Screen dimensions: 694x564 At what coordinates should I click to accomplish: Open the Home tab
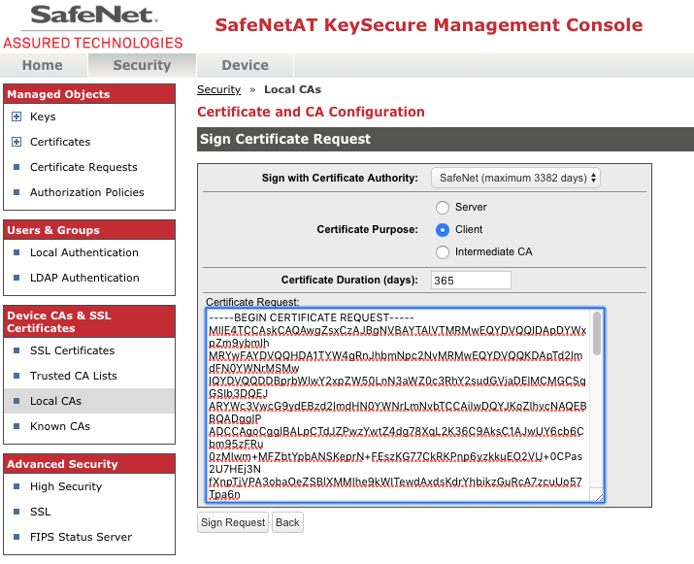click(x=43, y=65)
